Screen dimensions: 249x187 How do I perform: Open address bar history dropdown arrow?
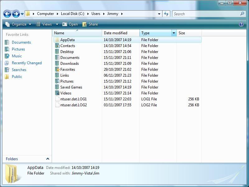159,14
